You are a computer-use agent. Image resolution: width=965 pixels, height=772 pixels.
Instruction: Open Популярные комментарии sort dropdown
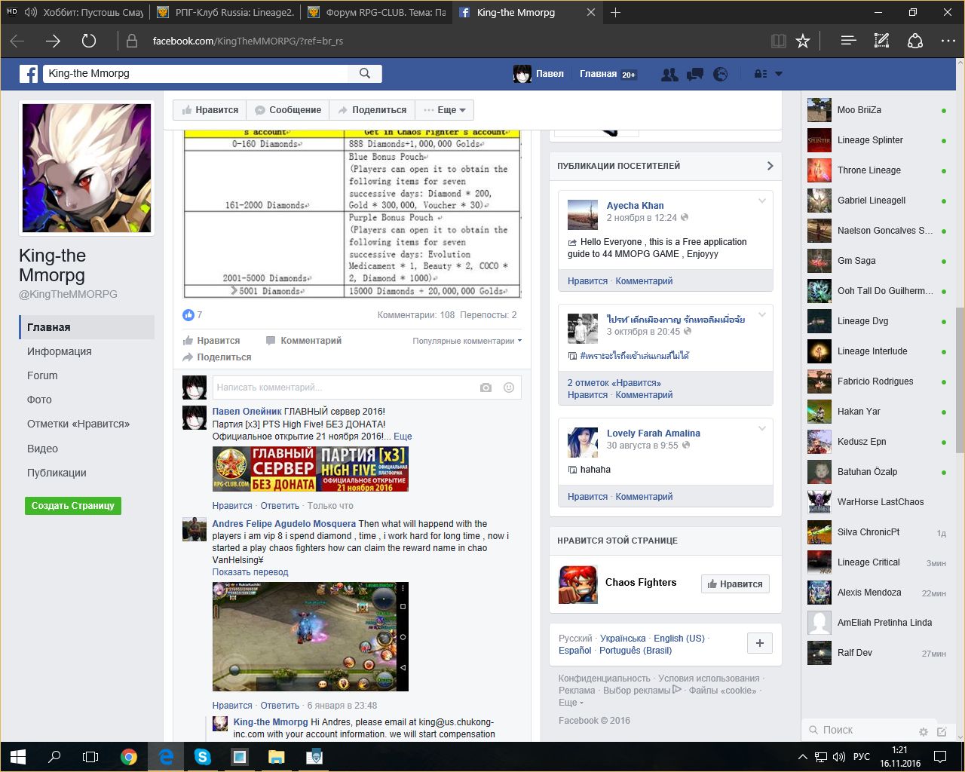(x=467, y=341)
